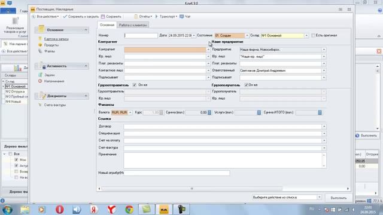Viewport: 383px width, 215px height.
Task: Open "Продукты" in sidebar
Action: (x=51, y=45)
